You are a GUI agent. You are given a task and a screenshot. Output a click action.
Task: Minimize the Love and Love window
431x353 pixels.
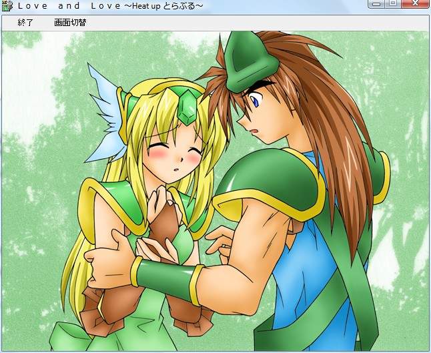tap(378, 4)
